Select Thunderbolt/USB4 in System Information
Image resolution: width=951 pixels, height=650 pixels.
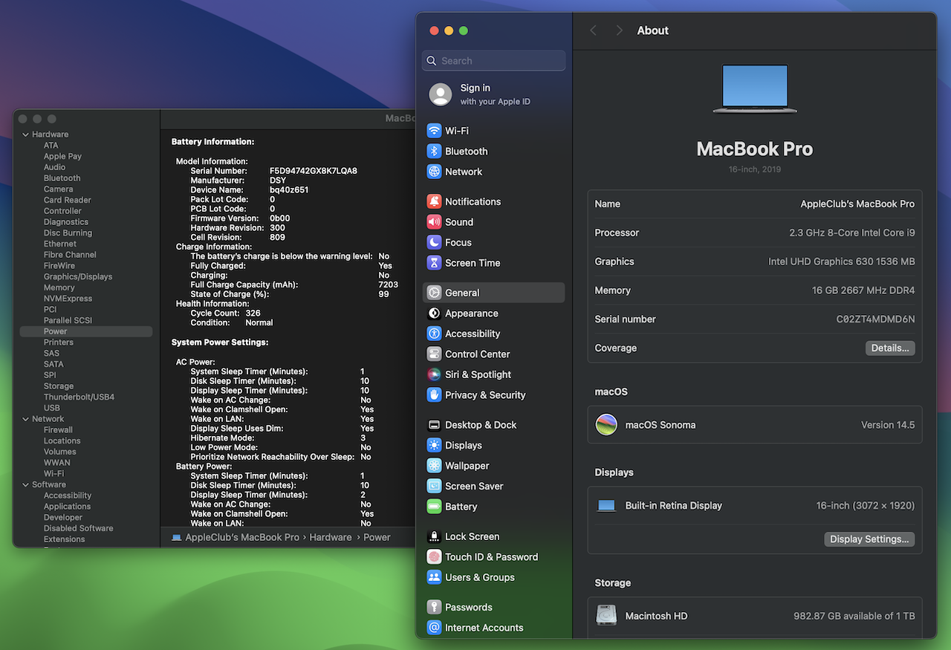(x=79, y=397)
